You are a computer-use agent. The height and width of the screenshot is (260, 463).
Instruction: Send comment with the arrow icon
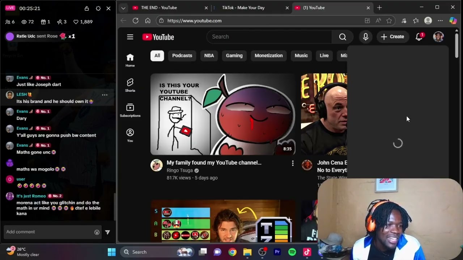coord(107,232)
